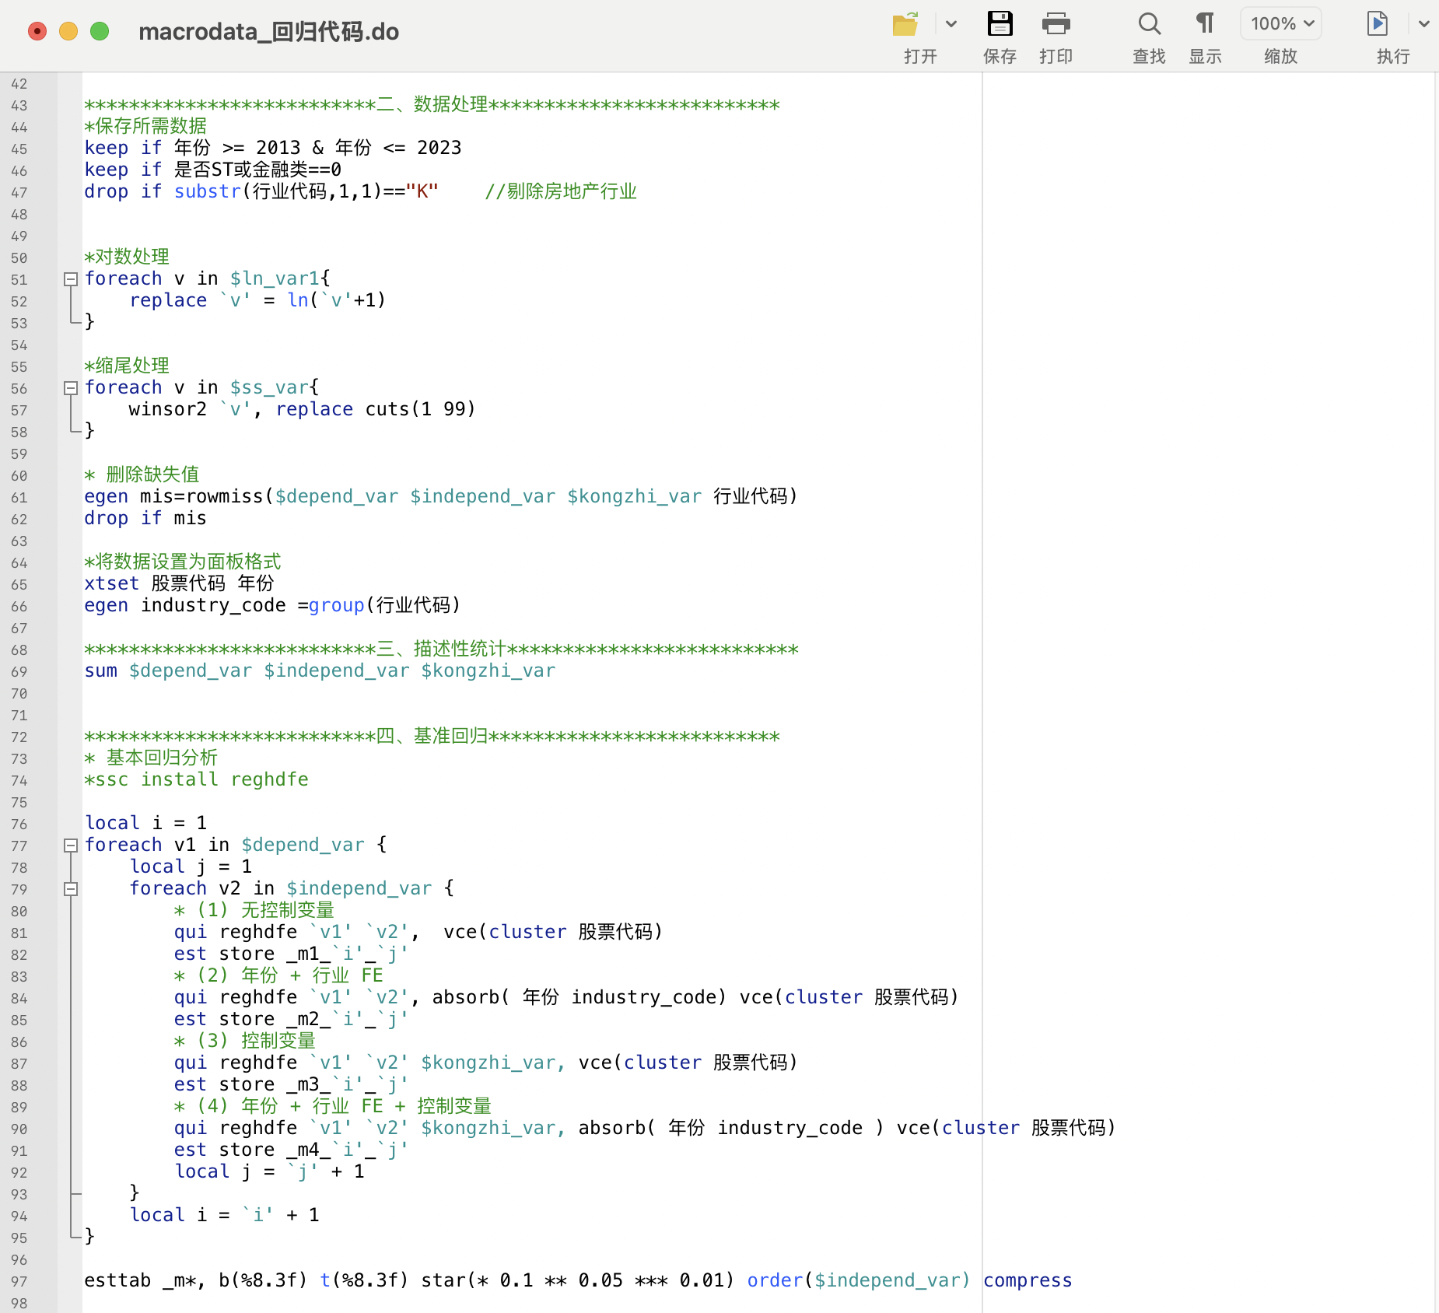The image size is (1439, 1313).
Task: Click the macrodata_回归代码.do title
Action: (x=268, y=32)
